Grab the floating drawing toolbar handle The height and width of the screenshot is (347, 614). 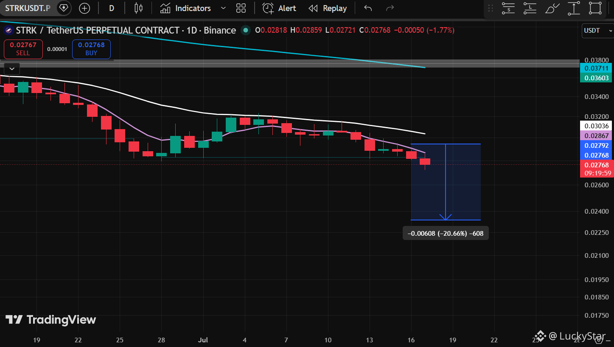(x=491, y=8)
